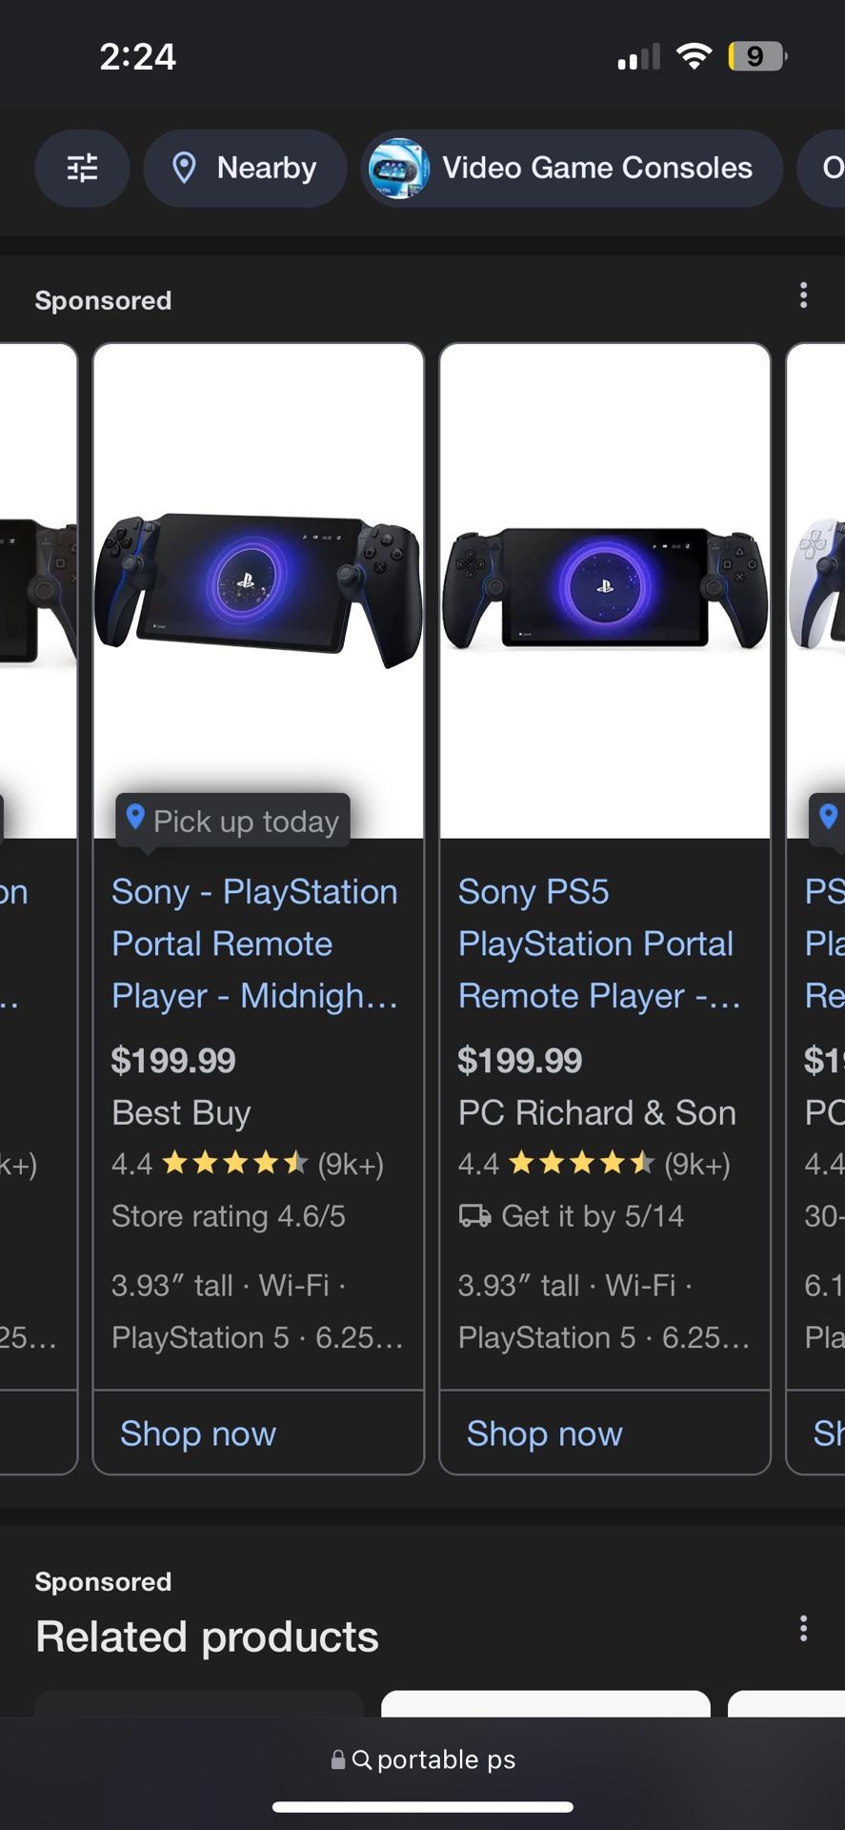Select the PC Richard & Son retailer name

tap(596, 1112)
